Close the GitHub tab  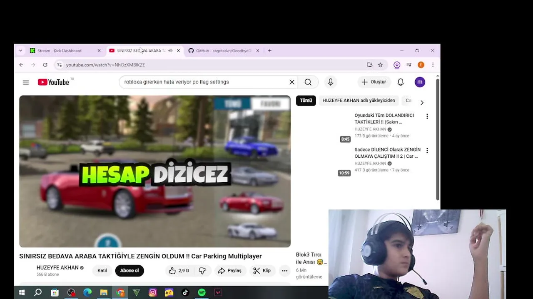258,51
